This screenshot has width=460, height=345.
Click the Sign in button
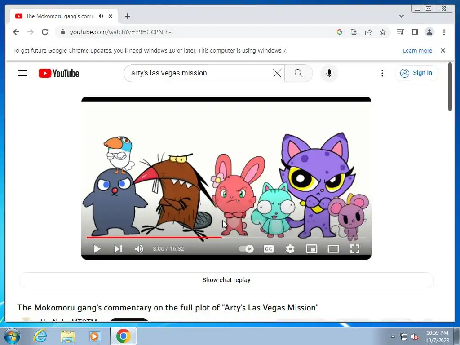point(417,73)
